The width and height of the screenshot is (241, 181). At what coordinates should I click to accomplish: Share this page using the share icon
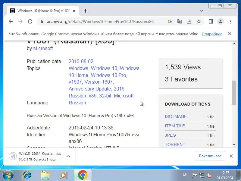189,21
